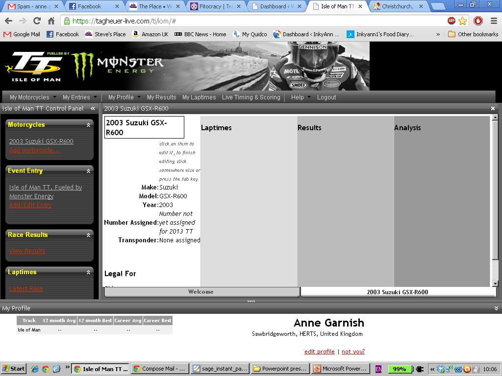502x376 pixels.
Task: Collapse the Laptimes sidebar section
Action: pos(88,272)
